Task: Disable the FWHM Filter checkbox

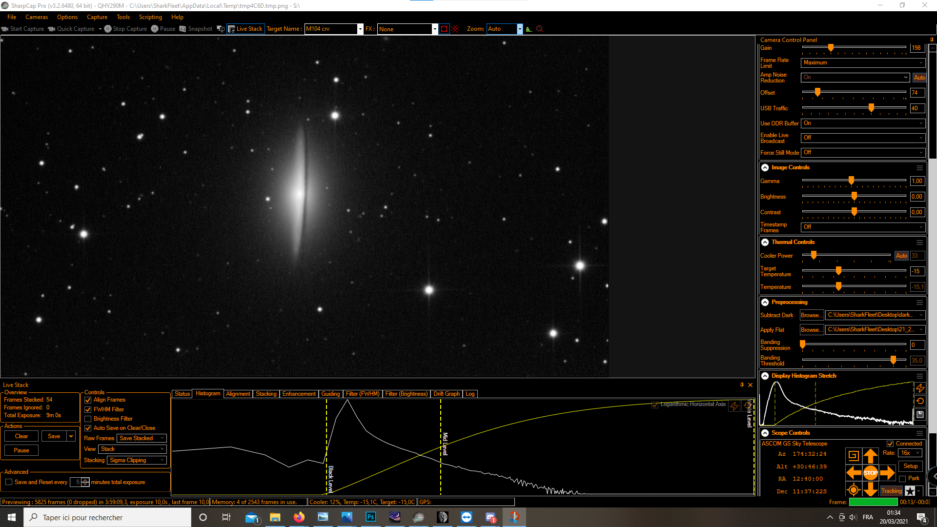Action: pyautogui.click(x=88, y=410)
